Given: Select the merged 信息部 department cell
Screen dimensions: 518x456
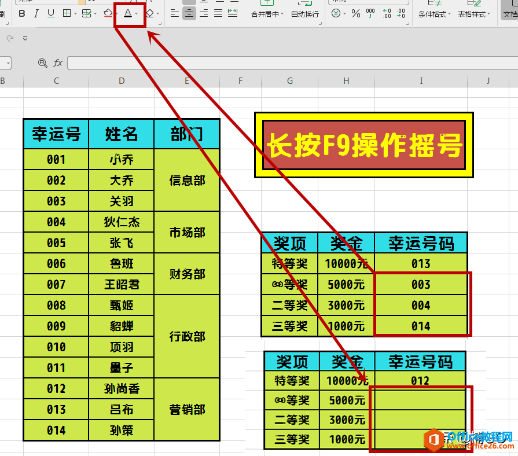Looking at the screenshot, I should click(x=187, y=181).
